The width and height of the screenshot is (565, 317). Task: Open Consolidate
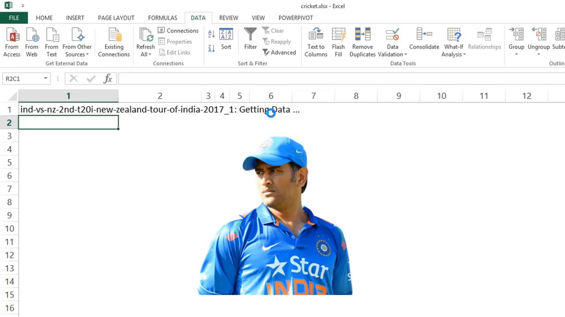[424, 40]
